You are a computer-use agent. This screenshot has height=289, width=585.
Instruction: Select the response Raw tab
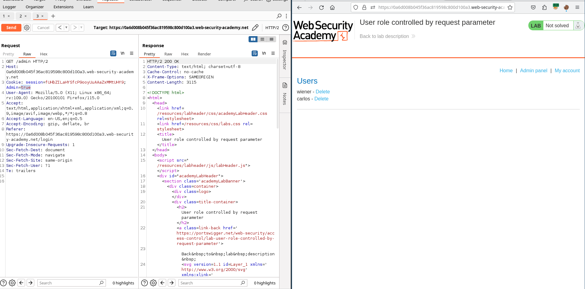pyautogui.click(x=168, y=54)
